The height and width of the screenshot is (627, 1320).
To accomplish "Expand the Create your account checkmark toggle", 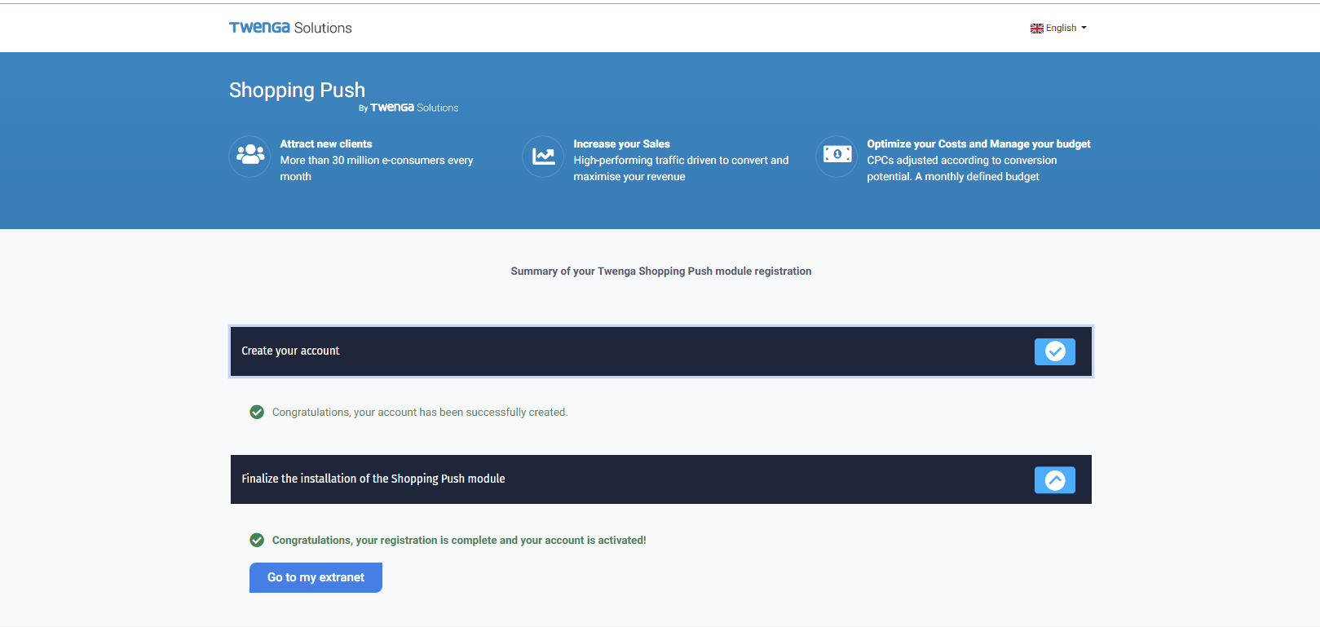I will [x=1055, y=351].
